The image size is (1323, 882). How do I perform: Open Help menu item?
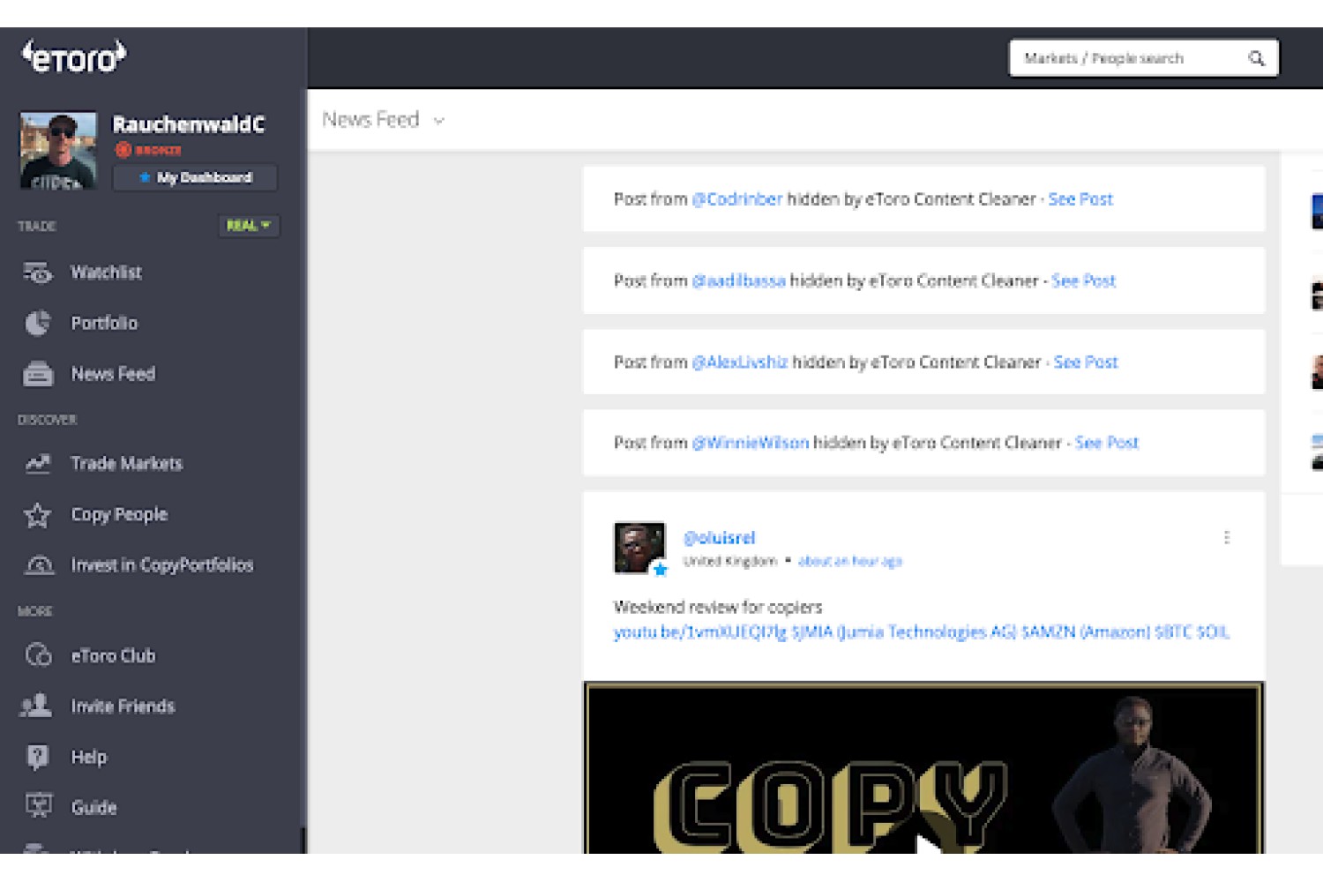coord(88,757)
